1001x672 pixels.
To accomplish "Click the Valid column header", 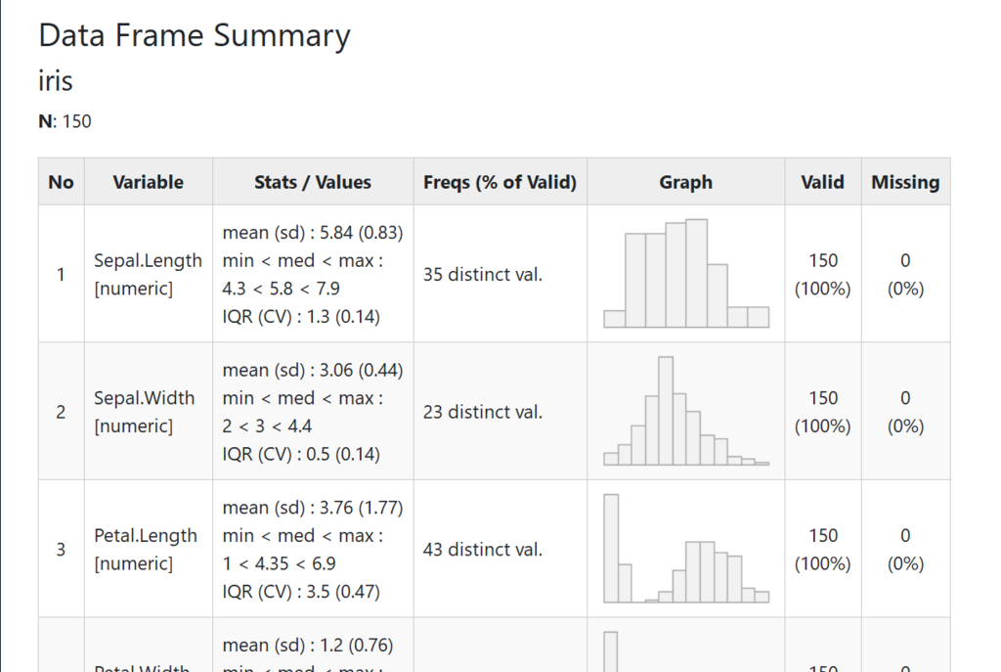I will coord(823,182).
